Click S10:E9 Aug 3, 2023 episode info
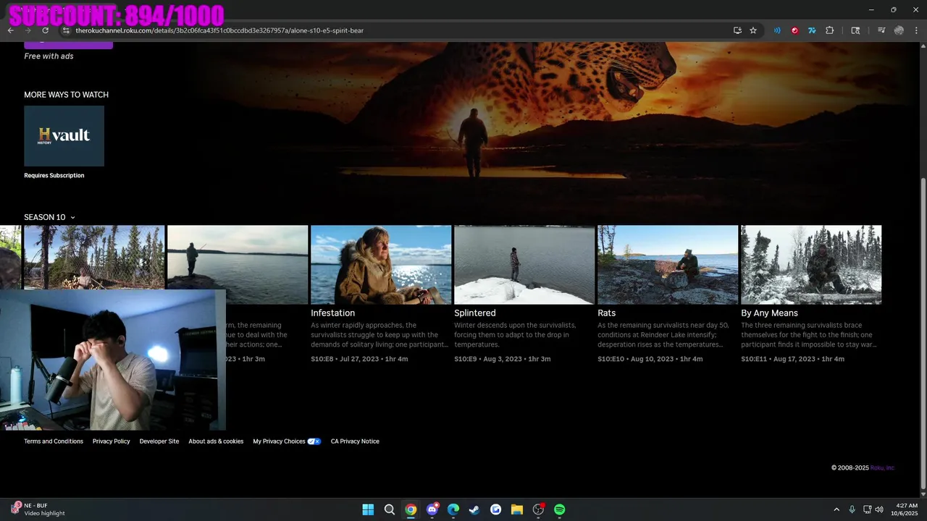Image resolution: width=927 pixels, height=521 pixels. pyautogui.click(x=503, y=359)
